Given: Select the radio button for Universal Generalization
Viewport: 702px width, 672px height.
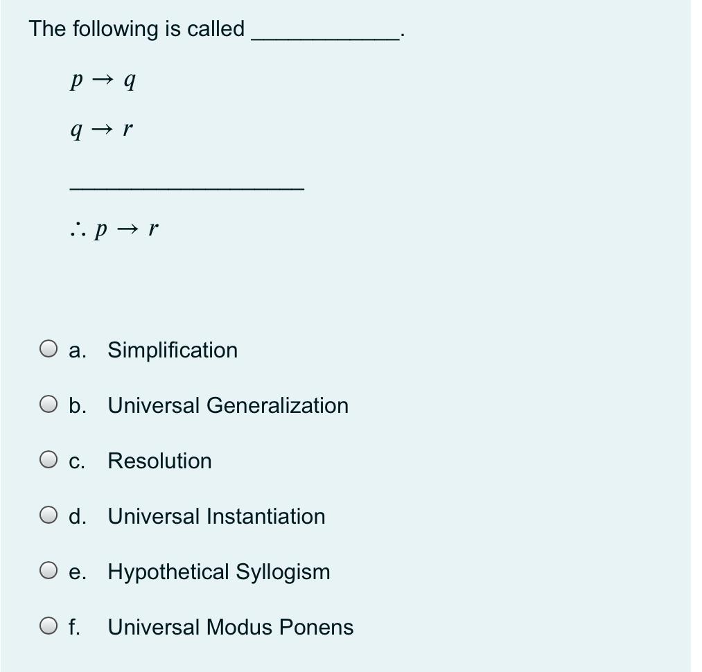Looking at the screenshot, I should pos(48,405).
